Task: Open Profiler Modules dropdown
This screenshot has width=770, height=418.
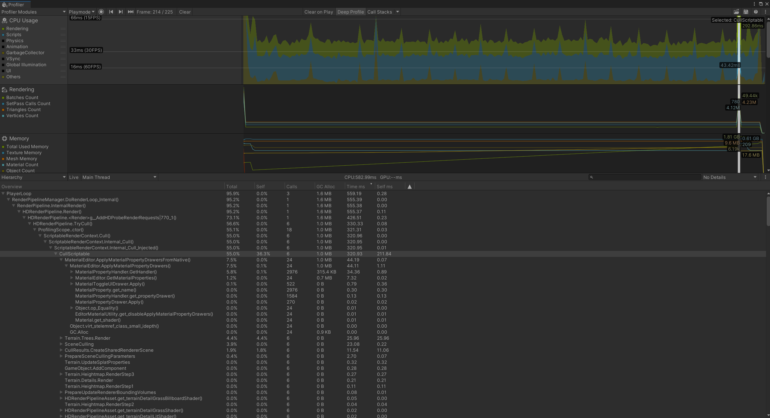Action: 33,12
